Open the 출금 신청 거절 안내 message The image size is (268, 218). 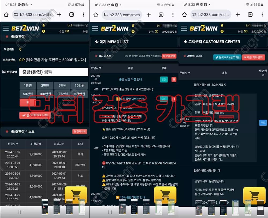(131, 79)
